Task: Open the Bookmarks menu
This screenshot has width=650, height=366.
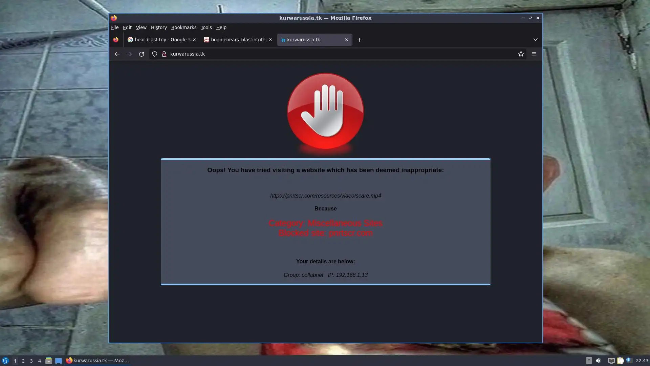Action: (x=183, y=27)
